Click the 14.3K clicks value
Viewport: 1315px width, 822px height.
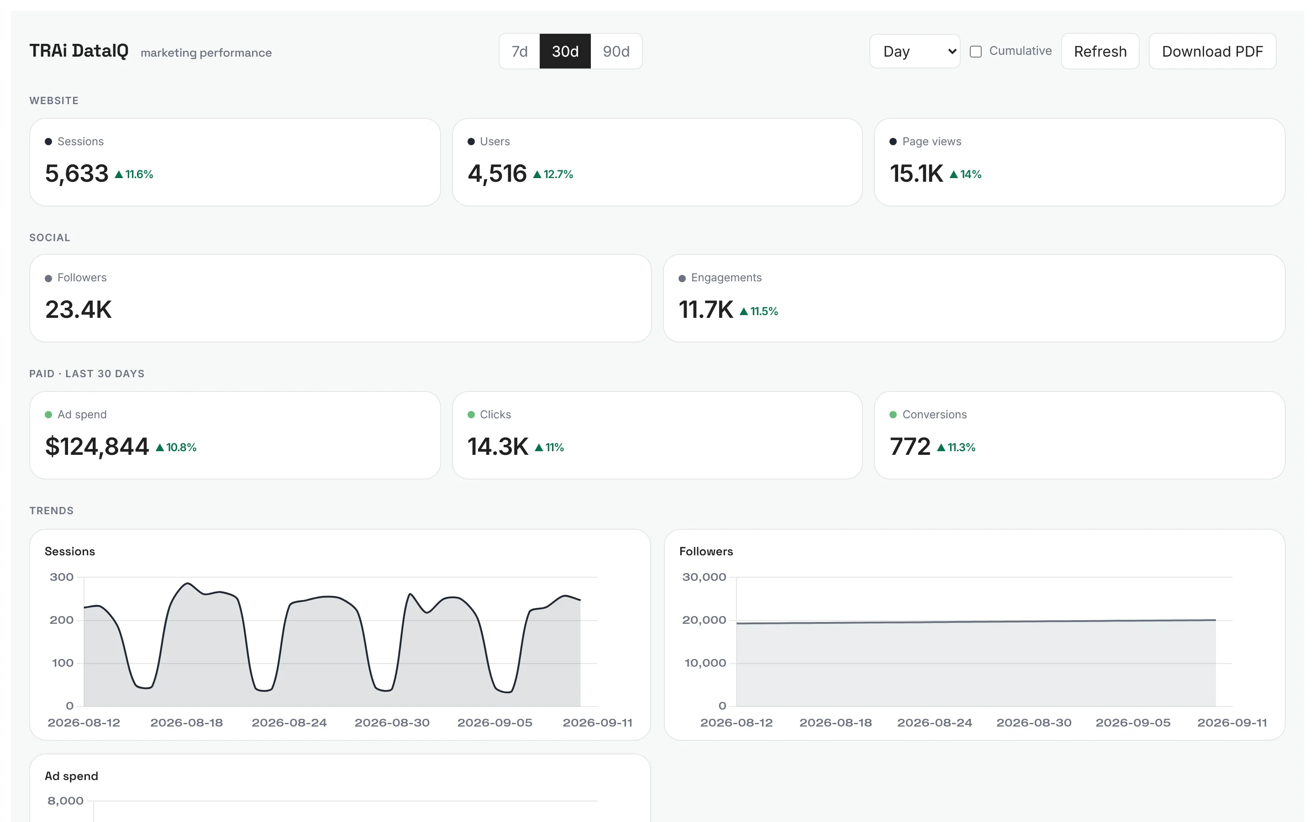pyautogui.click(x=498, y=447)
